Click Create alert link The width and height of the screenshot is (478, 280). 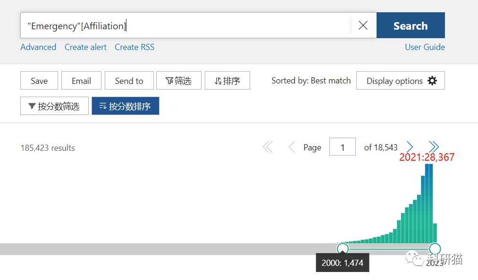point(85,47)
